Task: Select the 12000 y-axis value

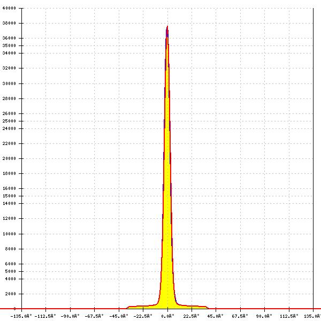Action: tap(9, 218)
